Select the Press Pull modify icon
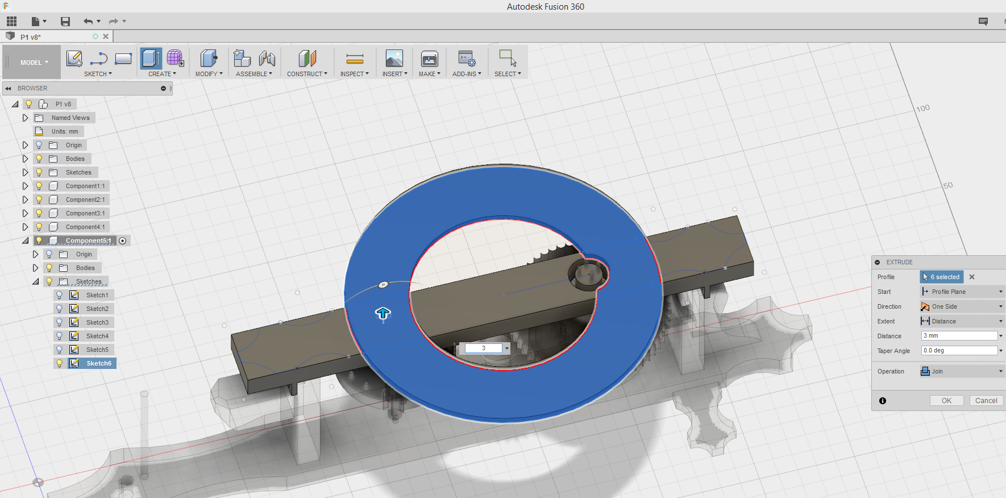 click(209, 59)
